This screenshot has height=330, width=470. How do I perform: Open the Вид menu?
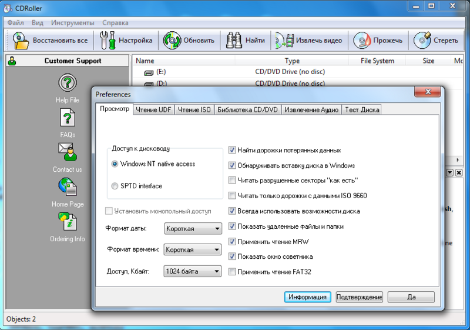tap(38, 23)
